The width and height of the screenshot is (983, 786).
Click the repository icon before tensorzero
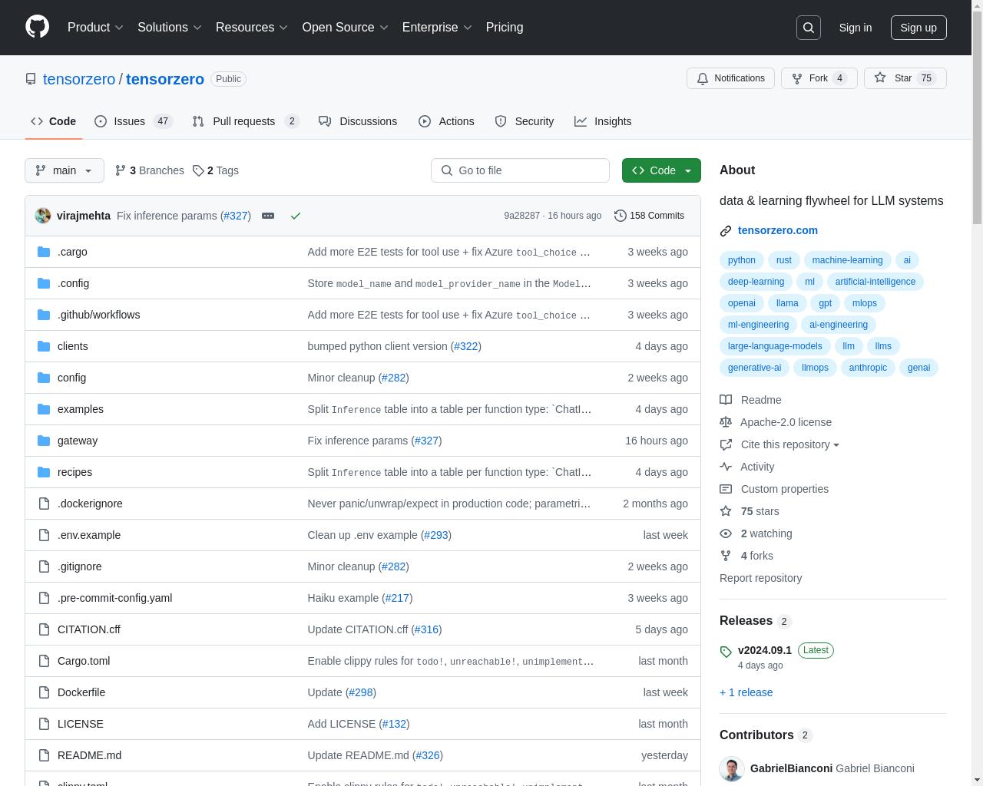point(31,79)
